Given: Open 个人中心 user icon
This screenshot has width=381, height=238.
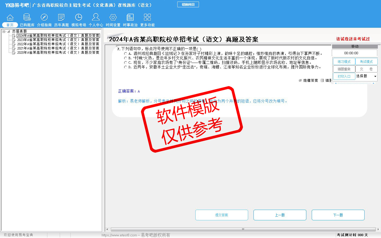Looking at the screenshot, I should (x=96, y=18).
